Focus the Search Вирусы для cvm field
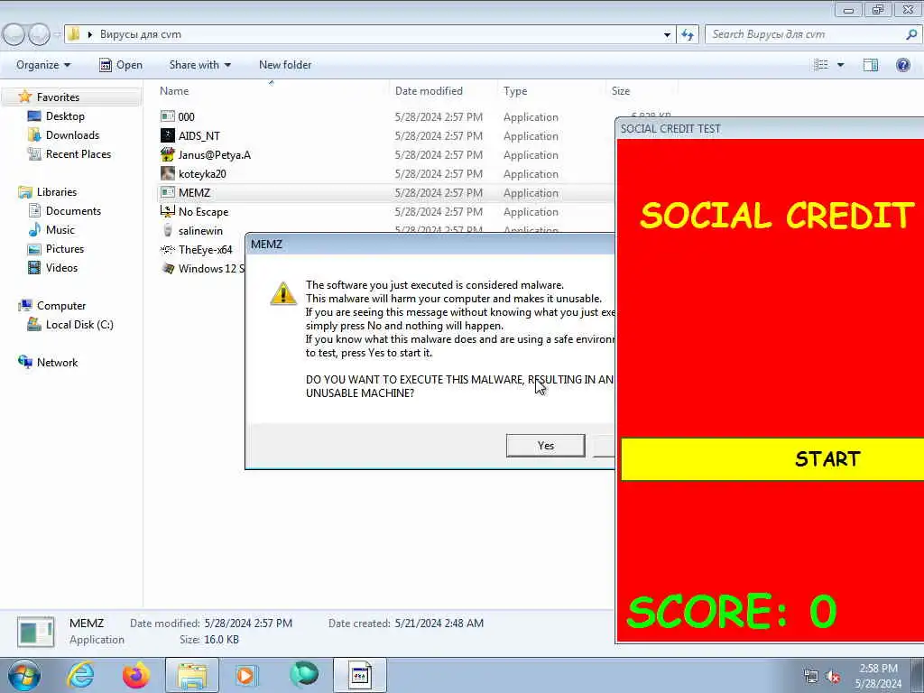Screen dimensions: 924x693 (x=804, y=34)
